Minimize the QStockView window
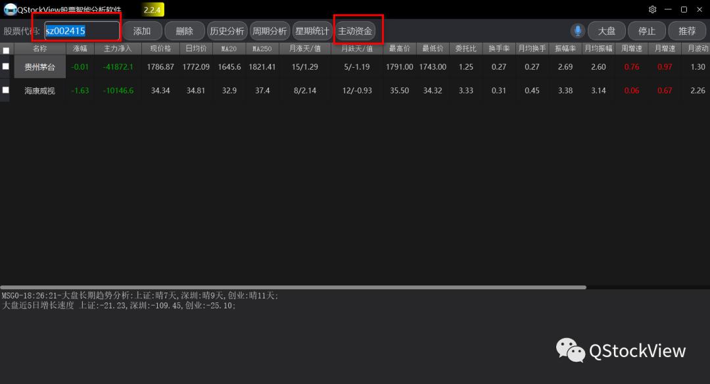 click(x=668, y=9)
